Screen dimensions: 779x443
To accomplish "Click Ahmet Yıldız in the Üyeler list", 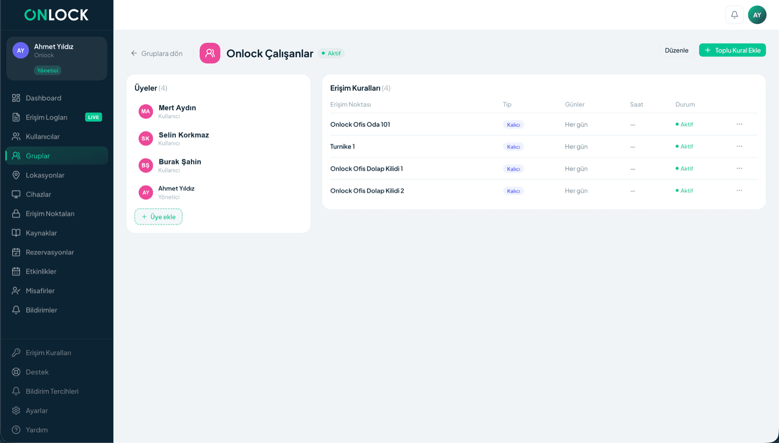I will (x=176, y=189).
